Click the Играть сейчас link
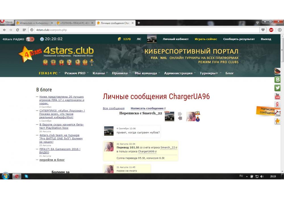Image resolution: width=284 pixels, height=199 pixels. click(206, 39)
